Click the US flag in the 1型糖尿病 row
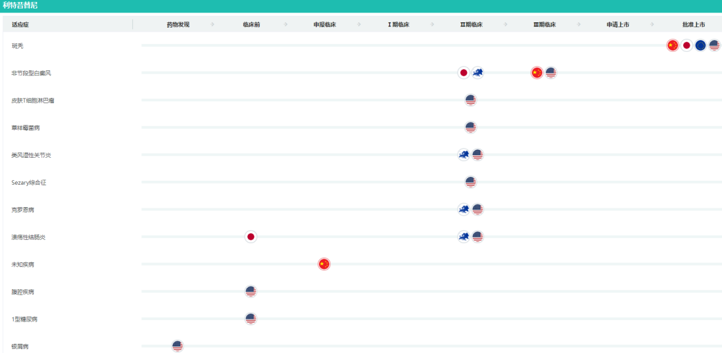722x353 pixels. coord(251,318)
